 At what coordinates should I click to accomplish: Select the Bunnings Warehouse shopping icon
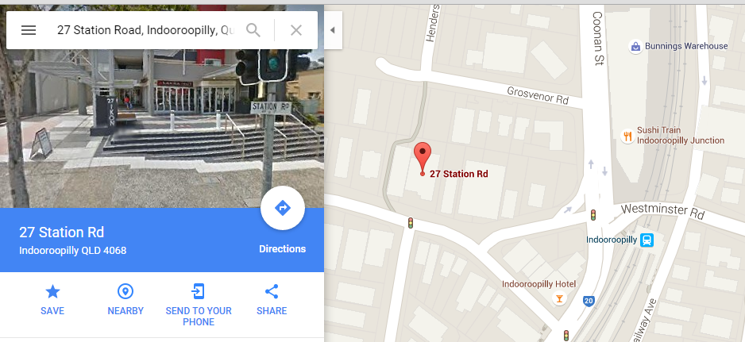pyautogui.click(x=635, y=47)
